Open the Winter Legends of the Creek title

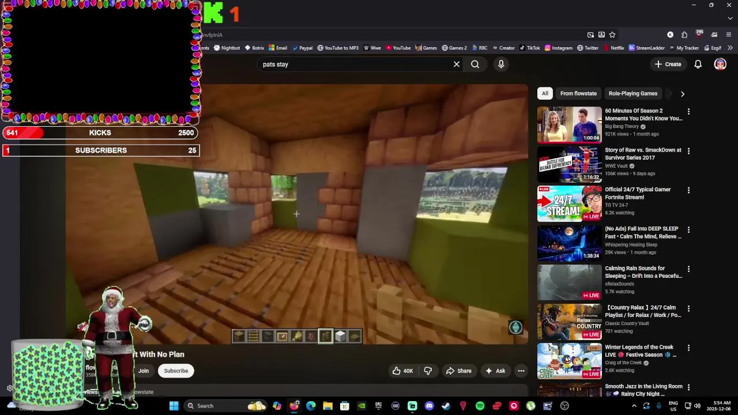pos(640,351)
